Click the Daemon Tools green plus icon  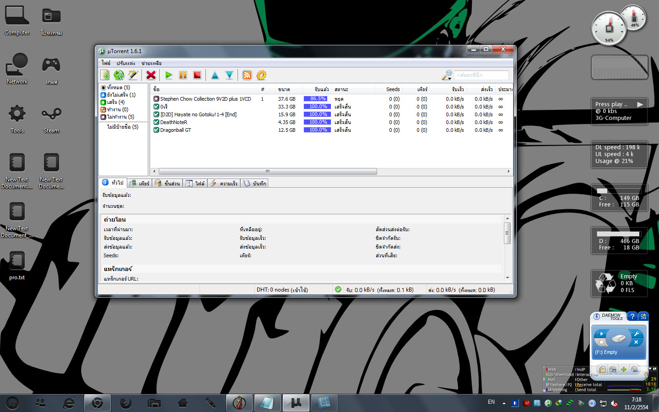[x=623, y=369]
